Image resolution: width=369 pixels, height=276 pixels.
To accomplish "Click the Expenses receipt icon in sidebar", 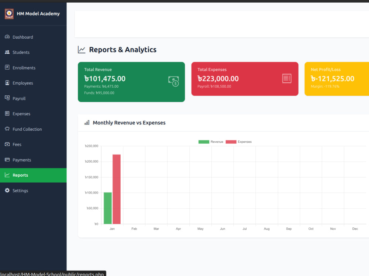I will click(7, 113).
